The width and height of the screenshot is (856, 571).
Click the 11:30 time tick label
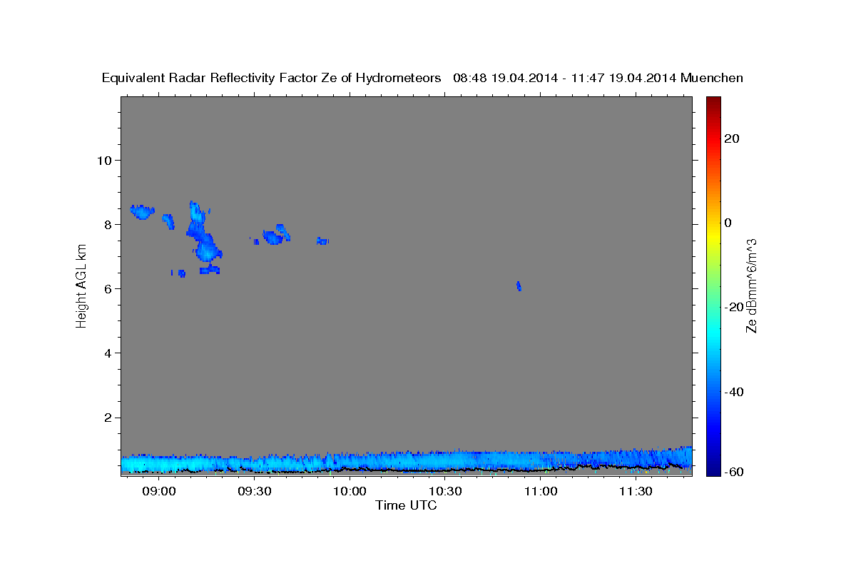[636, 492]
